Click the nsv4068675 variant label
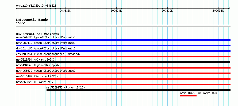 point(46,71)
